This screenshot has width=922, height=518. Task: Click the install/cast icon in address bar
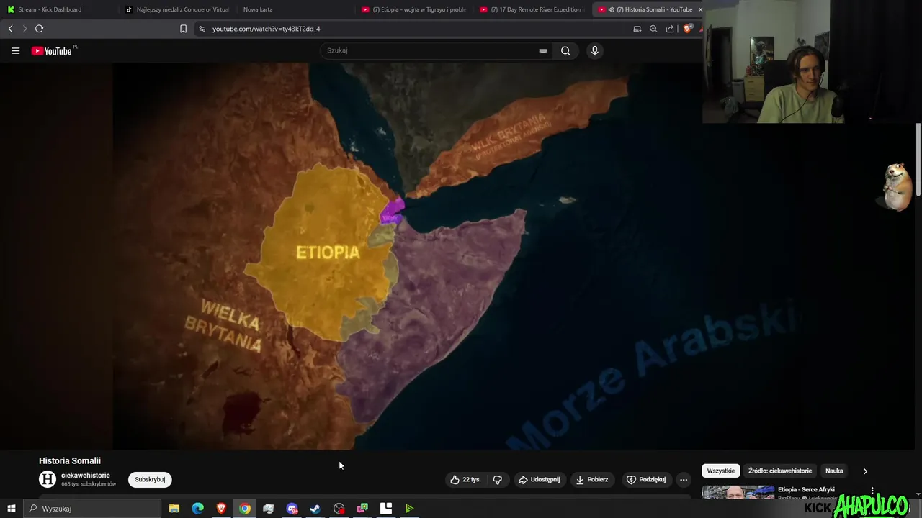pyautogui.click(x=637, y=29)
